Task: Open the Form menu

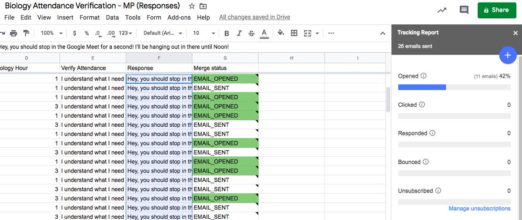Action: [154, 17]
